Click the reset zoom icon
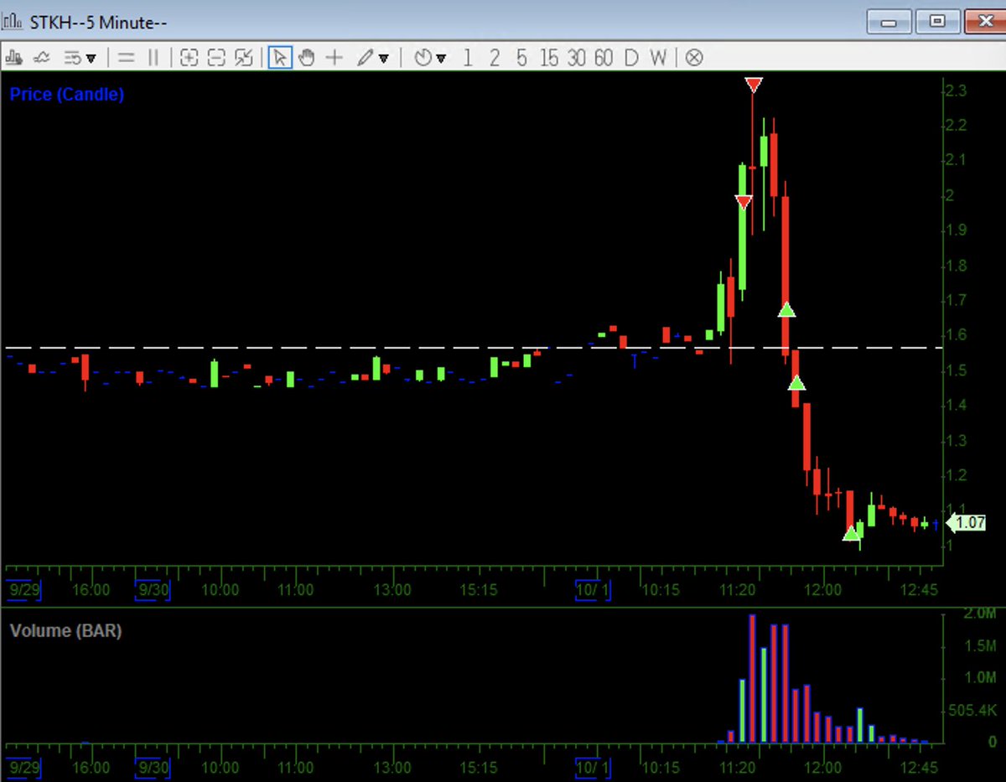The height and width of the screenshot is (782, 1006). point(243,58)
